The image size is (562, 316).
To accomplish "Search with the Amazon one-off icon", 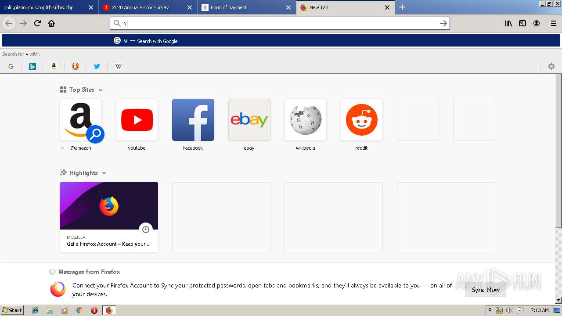I will click(54, 66).
